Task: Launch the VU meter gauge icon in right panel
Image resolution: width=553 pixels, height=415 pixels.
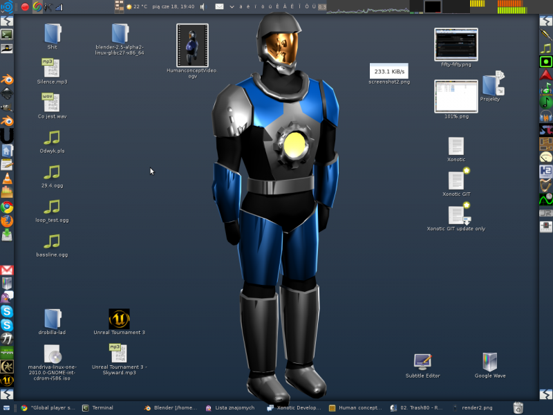Action: click(546, 158)
